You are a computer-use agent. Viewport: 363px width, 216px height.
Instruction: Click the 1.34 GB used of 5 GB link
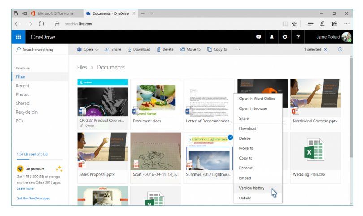pos(32,154)
